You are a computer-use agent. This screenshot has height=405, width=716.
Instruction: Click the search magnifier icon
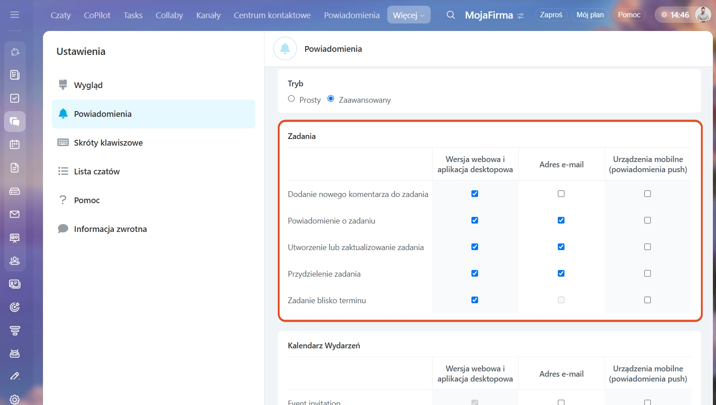(x=451, y=15)
